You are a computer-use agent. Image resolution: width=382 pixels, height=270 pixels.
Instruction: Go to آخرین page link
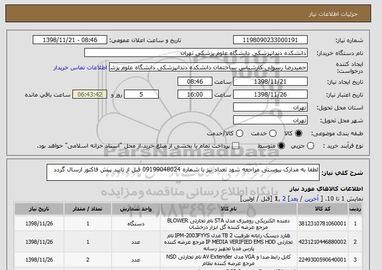pyautogui.click(x=312, y=199)
